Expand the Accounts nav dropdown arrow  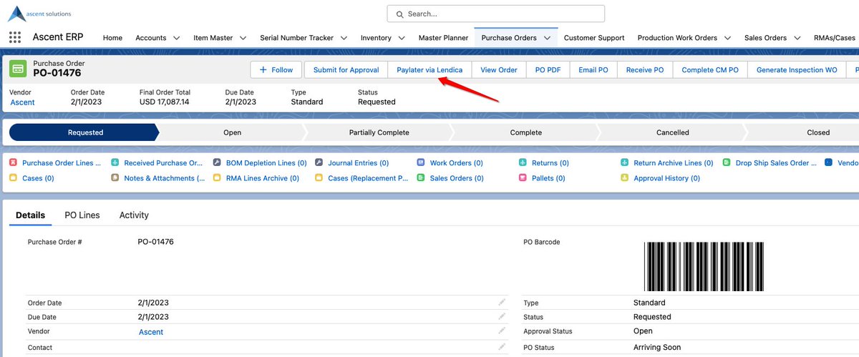177,38
